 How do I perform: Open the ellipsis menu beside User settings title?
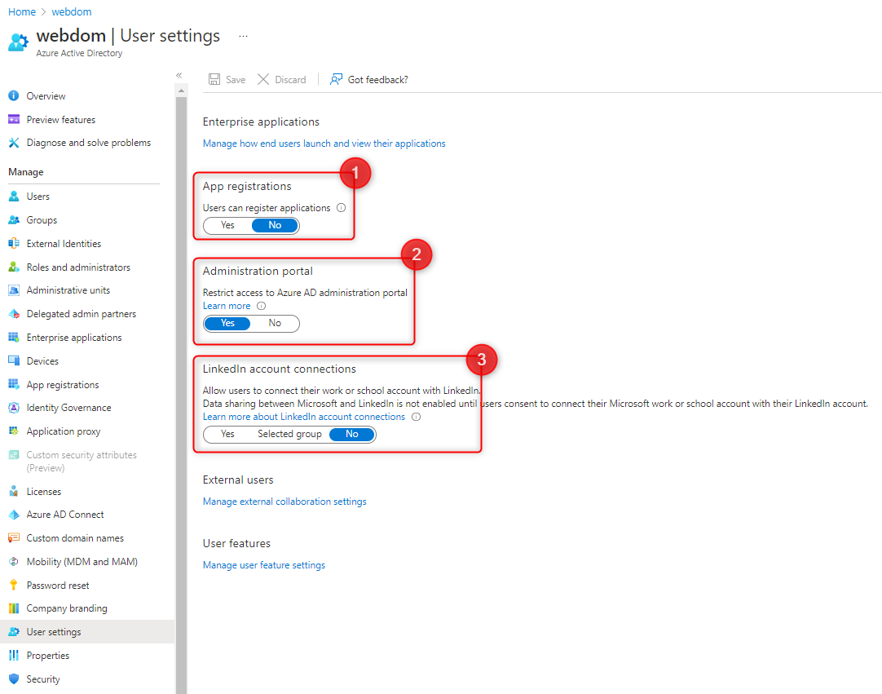(243, 36)
